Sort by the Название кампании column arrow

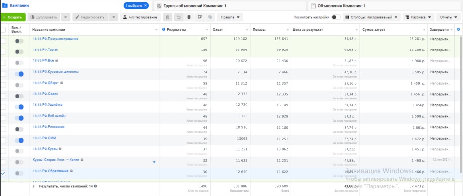click(x=157, y=30)
